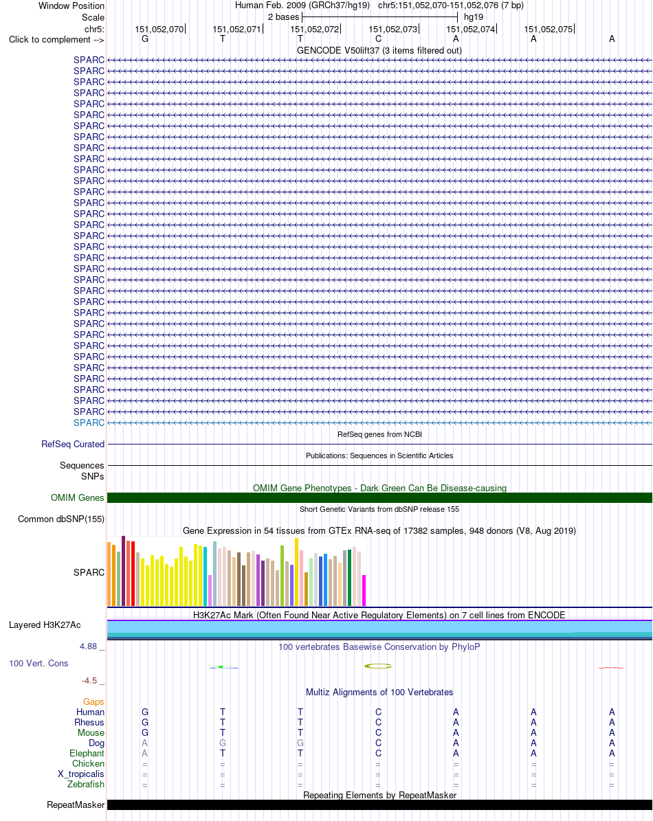
Task: Click the C base in the Mouse alignment row
Action: 378,733
